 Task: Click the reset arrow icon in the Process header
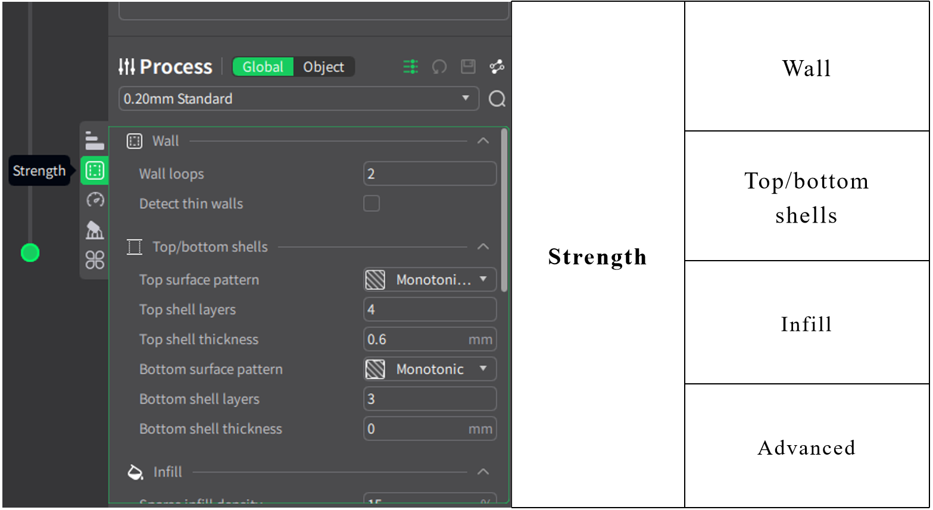pos(439,67)
